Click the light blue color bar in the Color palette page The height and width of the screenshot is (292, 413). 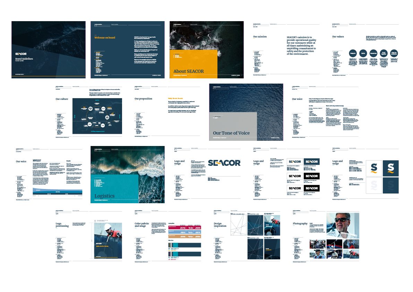coord(184,232)
